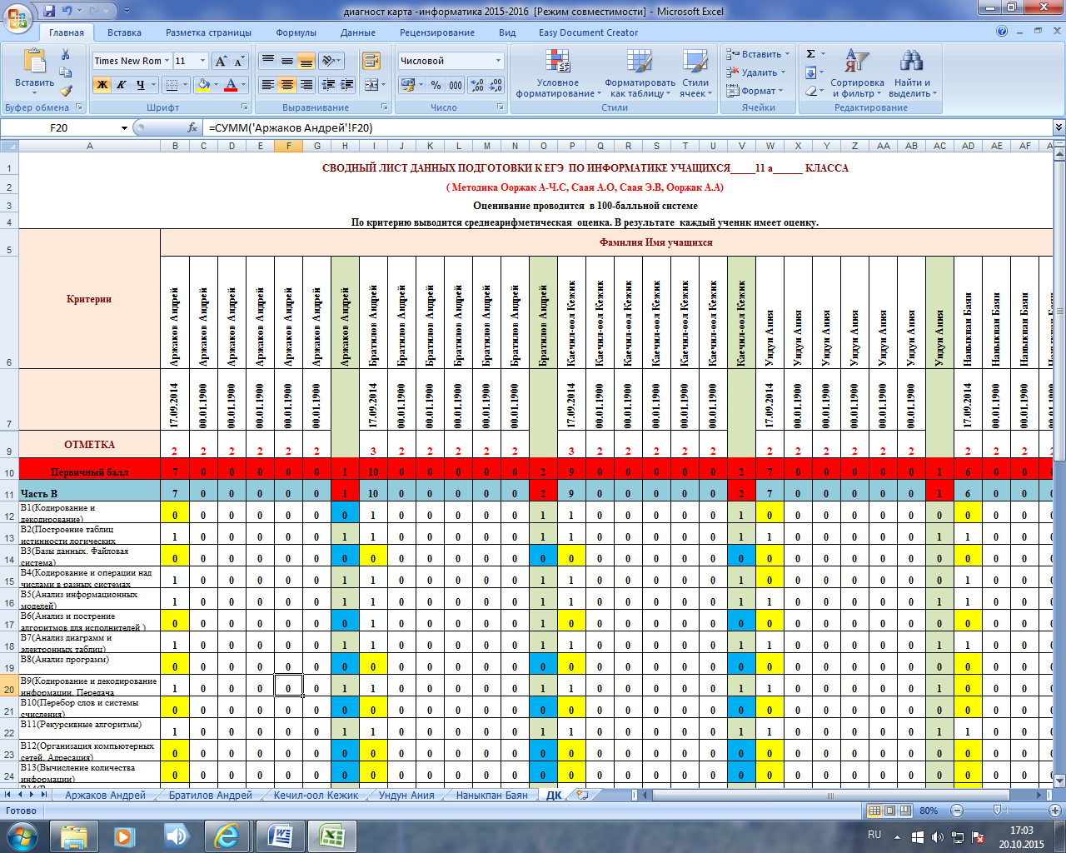Apply thousands separator 000 format

click(x=455, y=85)
